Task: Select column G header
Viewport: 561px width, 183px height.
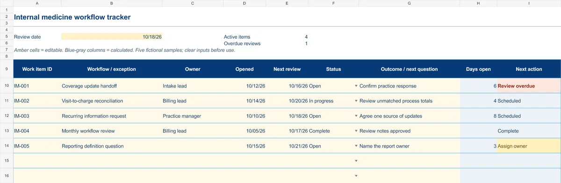Action: (409, 3)
